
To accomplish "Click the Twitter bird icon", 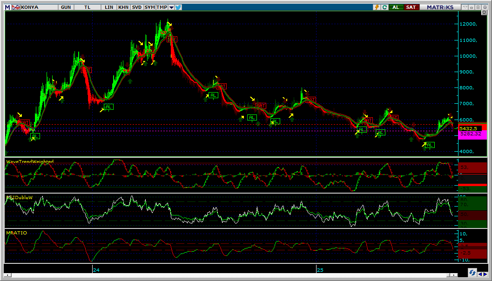I will [178, 7].
